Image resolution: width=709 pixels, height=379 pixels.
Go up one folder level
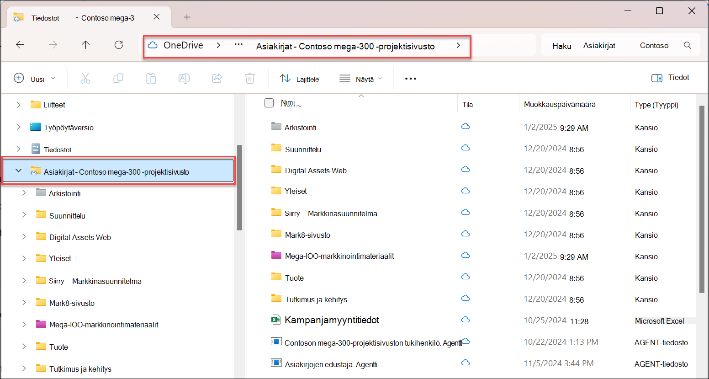(x=86, y=45)
